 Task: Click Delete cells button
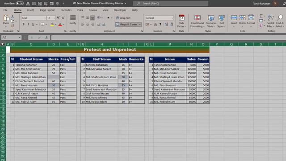point(242,21)
